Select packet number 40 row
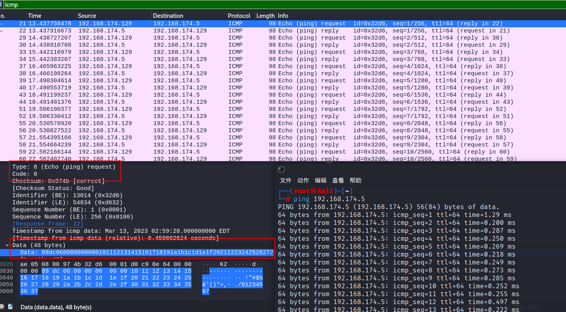This screenshot has height=312, width=566. point(283,88)
